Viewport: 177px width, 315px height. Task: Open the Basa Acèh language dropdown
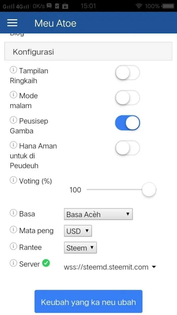[98, 214]
